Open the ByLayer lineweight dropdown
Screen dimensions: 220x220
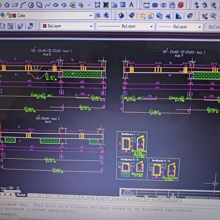[x=200, y=27]
